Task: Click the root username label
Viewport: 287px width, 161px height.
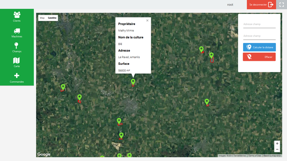Action: click(230, 5)
